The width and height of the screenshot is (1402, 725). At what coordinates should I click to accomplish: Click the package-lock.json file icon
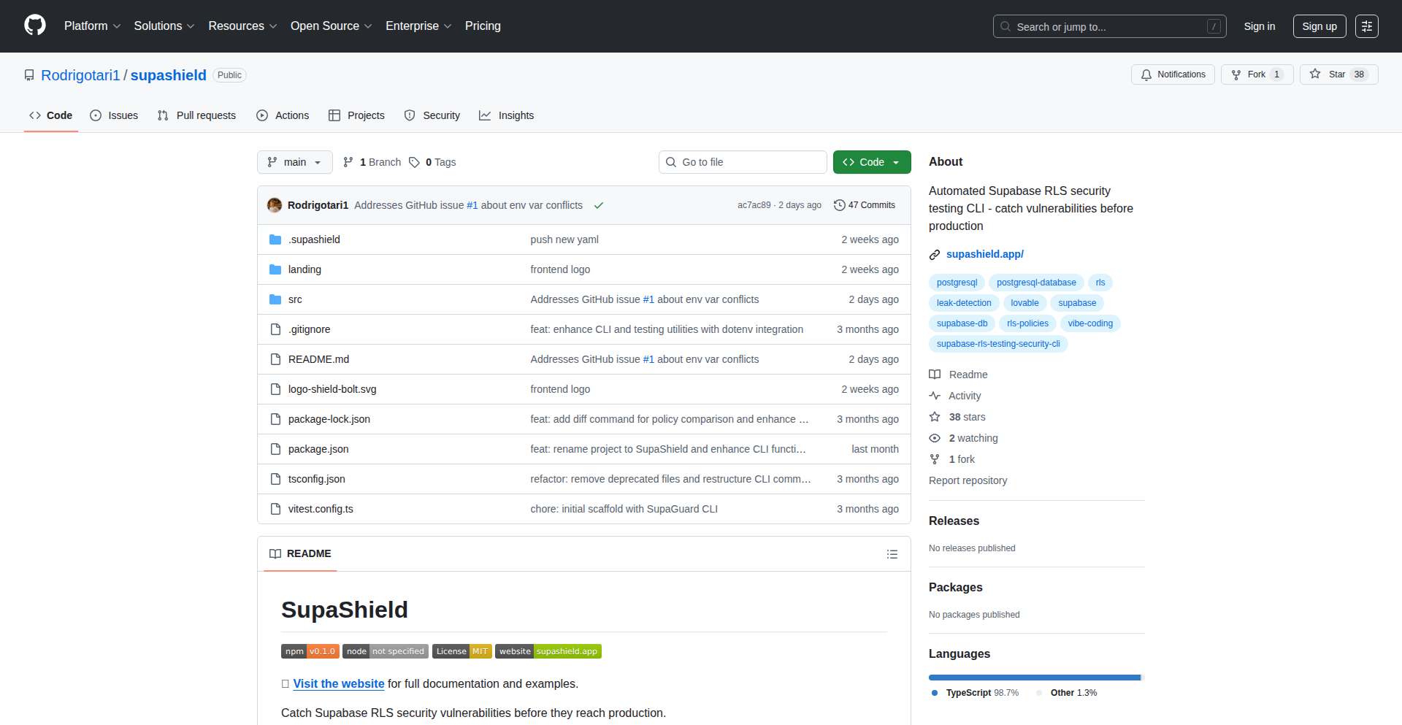click(x=275, y=419)
